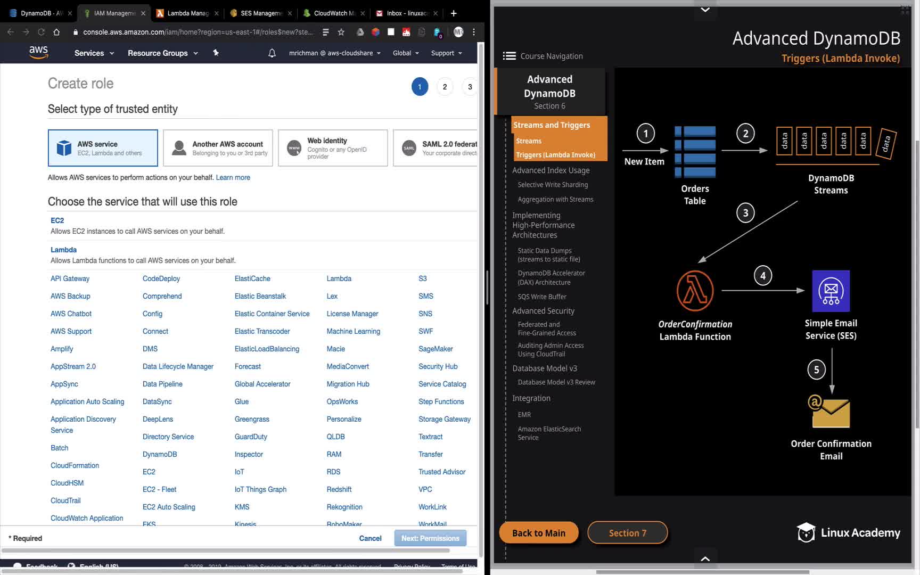Open Course Navigation hamburger icon
This screenshot has width=920, height=575.
tap(509, 56)
